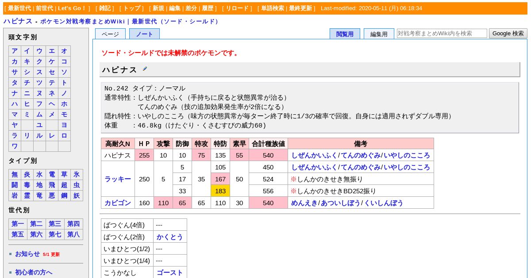Select 竜 Dragon type in タイプ別

coord(39,195)
